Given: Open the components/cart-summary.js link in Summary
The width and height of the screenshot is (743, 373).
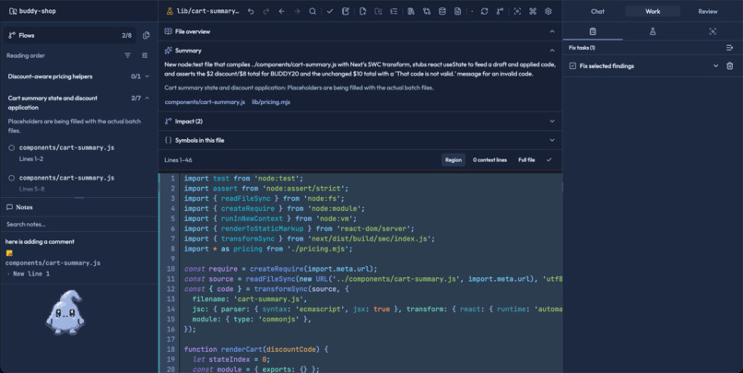Looking at the screenshot, I should tap(205, 102).
